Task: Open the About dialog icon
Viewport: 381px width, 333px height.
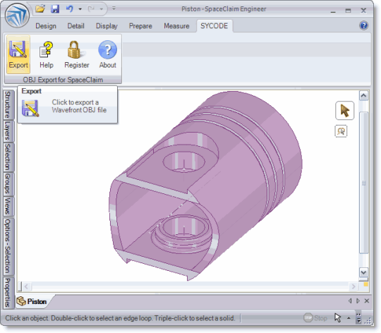Action: point(107,54)
